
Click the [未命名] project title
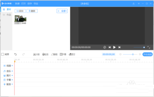[85, 4]
